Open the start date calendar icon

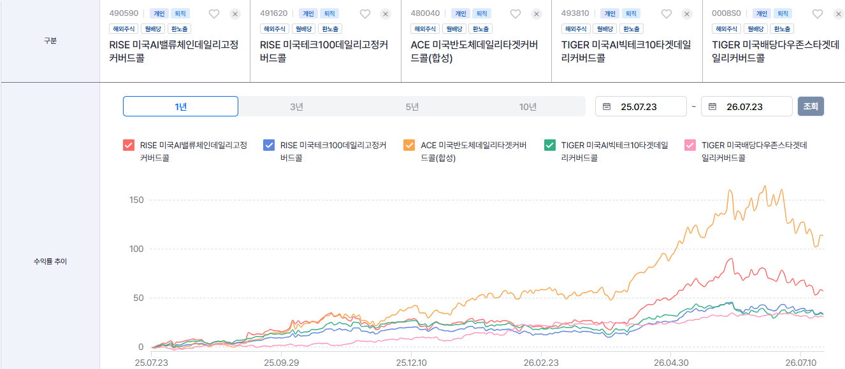pos(606,107)
